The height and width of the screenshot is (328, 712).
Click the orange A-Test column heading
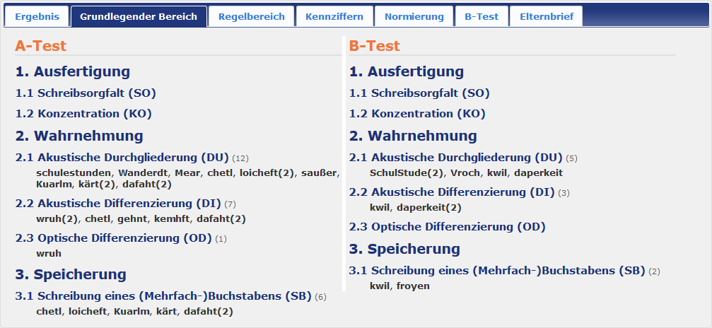coord(40,46)
